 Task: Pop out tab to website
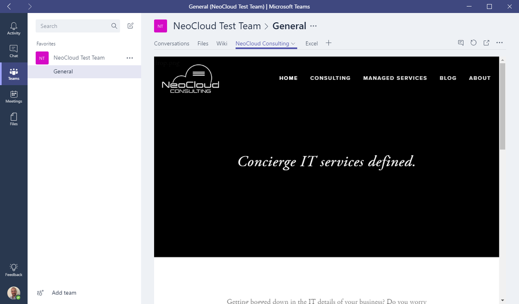486,43
